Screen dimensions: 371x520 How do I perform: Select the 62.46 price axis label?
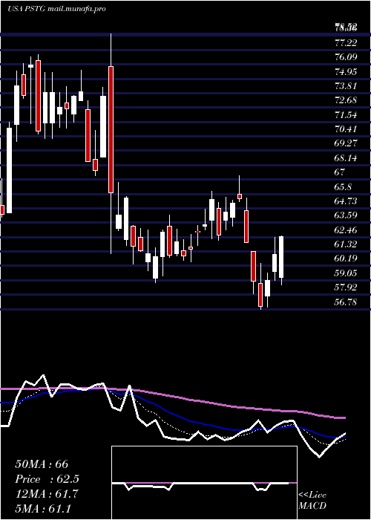click(346, 230)
